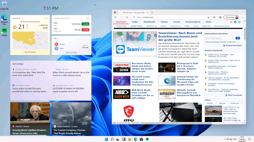Open the Preisvergleich navigation tab
The image size is (254, 142).
[x=193, y=22]
